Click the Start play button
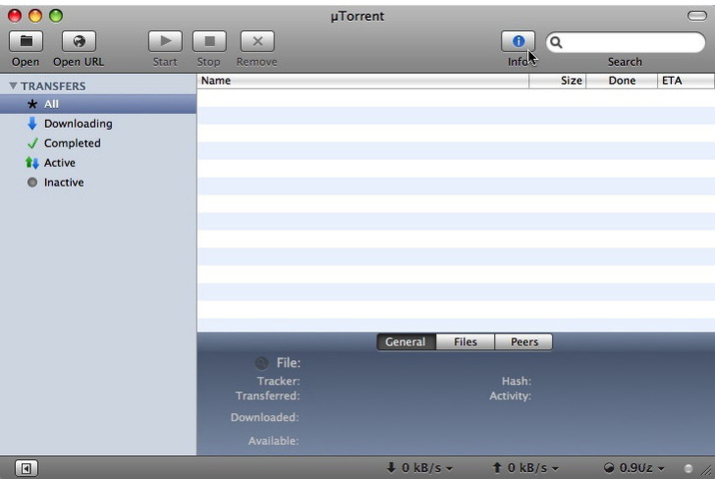 [165, 42]
